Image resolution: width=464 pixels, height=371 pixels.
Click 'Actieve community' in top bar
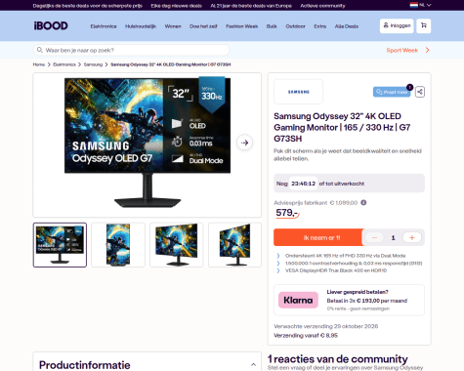tap(322, 6)
